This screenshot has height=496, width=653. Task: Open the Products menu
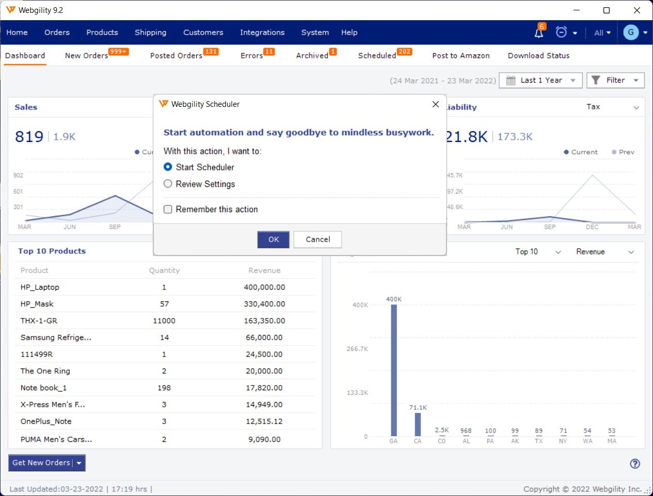102,32
